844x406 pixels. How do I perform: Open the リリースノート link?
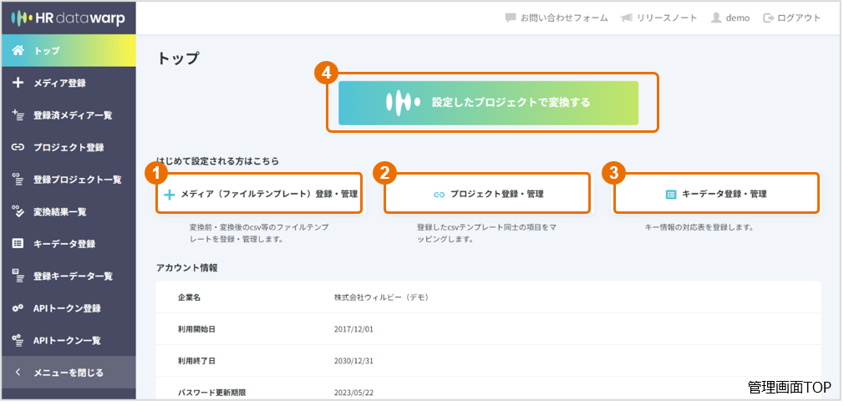[666, 18]
